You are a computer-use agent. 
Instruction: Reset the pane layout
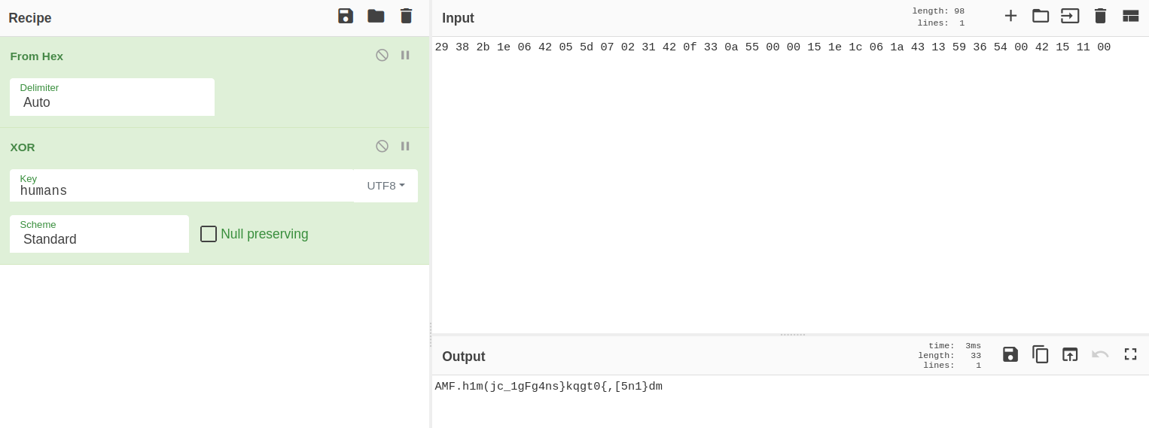[x=1130, y=16]
